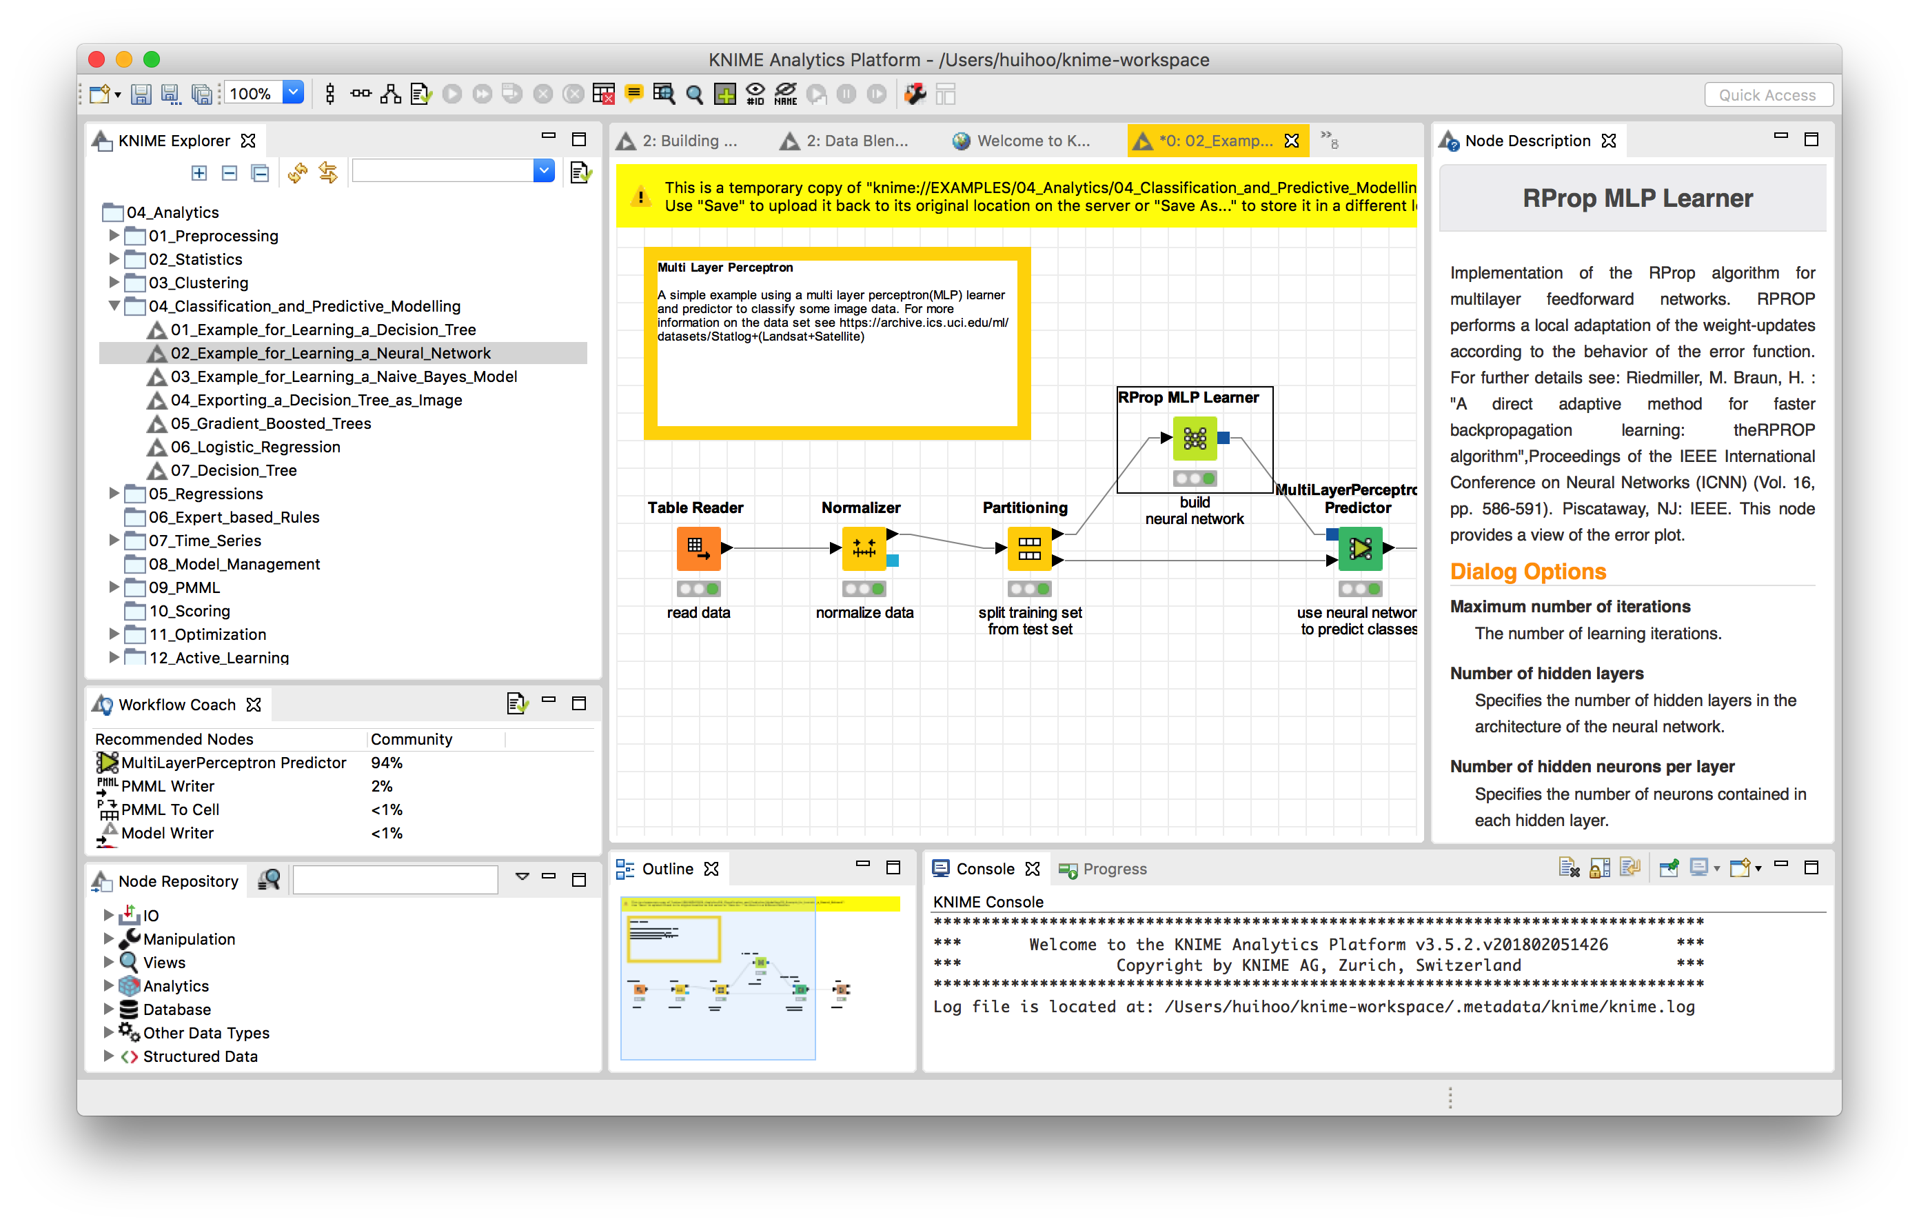Collapse the 04_Classification_and_Predictive_Modelling folder

(114, 305)
